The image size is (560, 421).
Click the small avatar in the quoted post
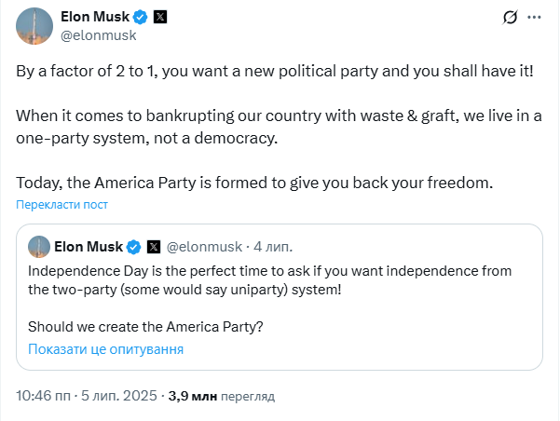tap(38, 247)
